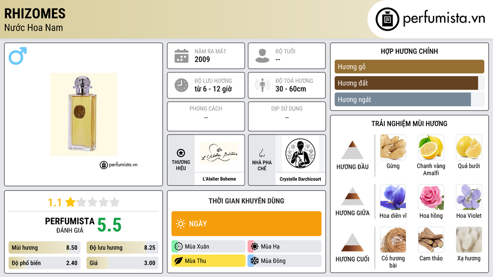
Task: Click the leaf icon for Mùa Thu
Action: [179, 261]
